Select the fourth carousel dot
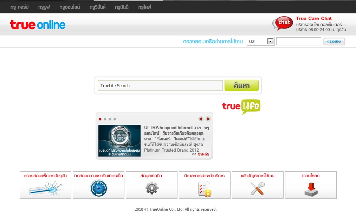The height and width of the screenshot is (216, 356). [x=115, y=119]
